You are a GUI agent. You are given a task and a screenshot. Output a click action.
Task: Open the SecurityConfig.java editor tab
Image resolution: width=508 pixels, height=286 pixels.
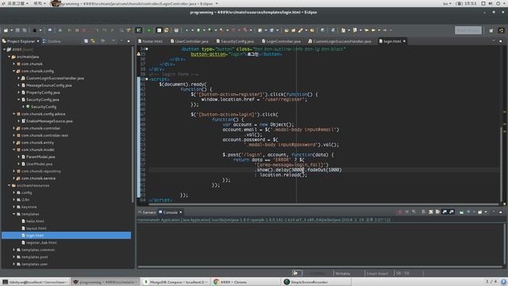[235, 41]
